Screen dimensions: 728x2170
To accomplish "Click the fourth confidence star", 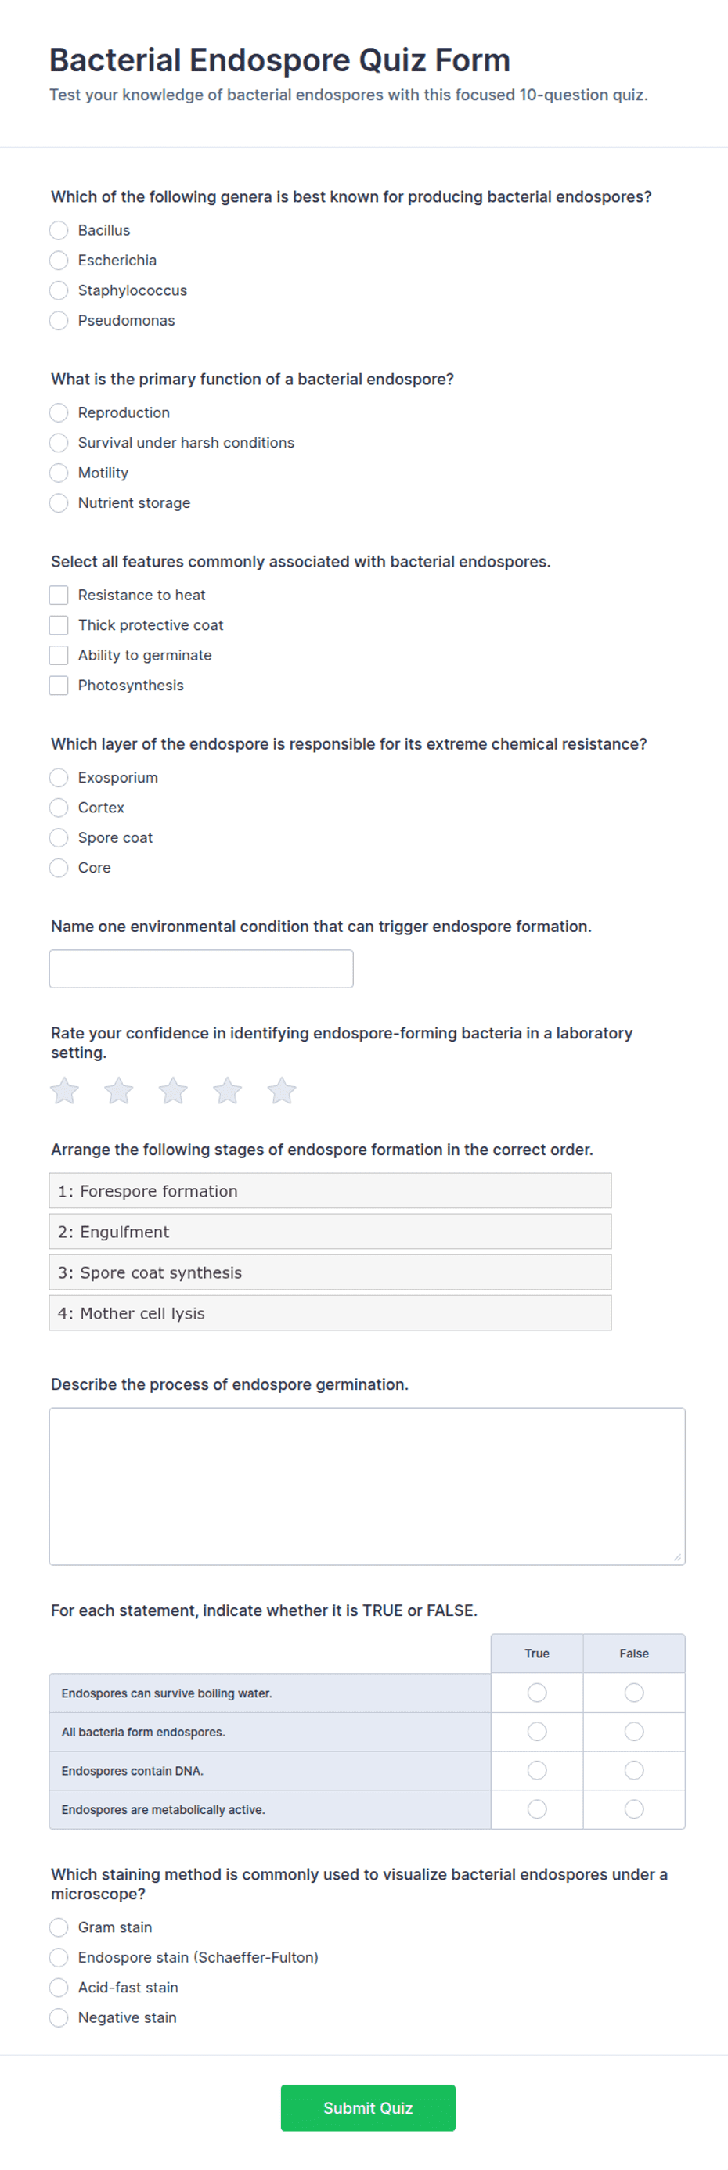I will click(x=228, y=1091).
